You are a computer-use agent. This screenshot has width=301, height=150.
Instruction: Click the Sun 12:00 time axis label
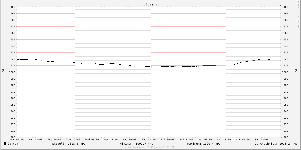pyautogui.click(x=262, y=140)
